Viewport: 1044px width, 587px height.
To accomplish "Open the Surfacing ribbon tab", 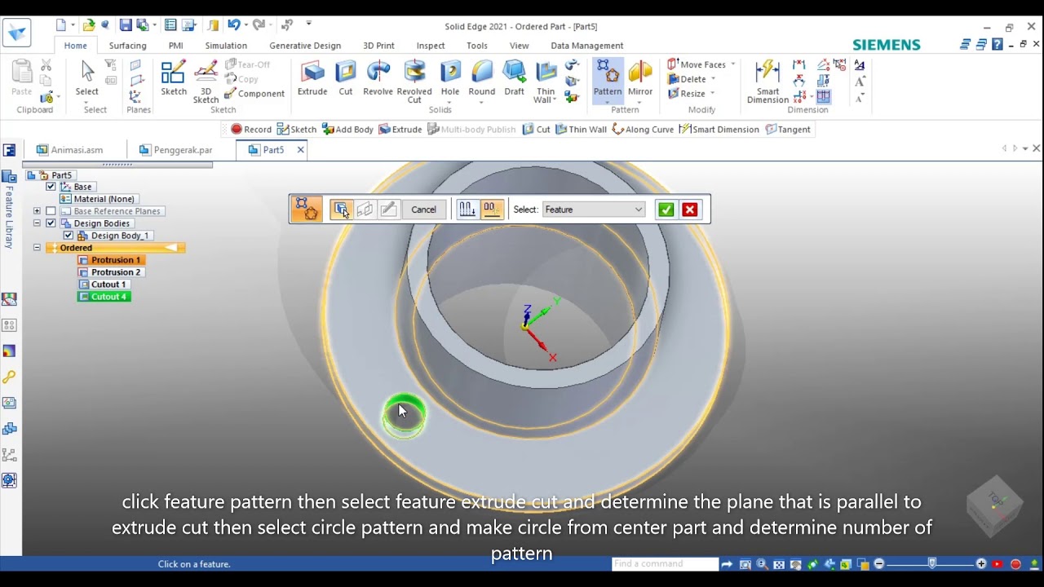I will (x=128, y=46).
